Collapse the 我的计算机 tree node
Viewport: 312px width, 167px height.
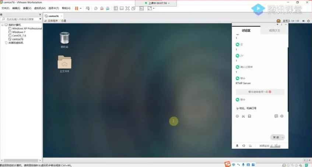(x=2, y=25)
